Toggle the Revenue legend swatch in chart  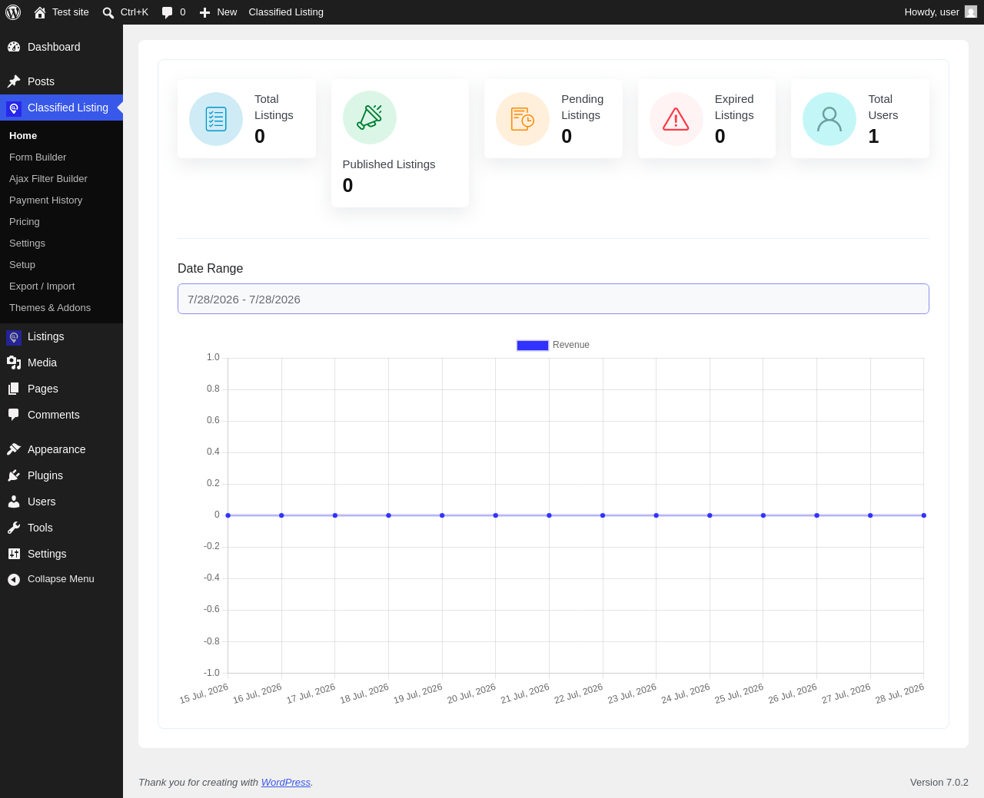(533, 346)
